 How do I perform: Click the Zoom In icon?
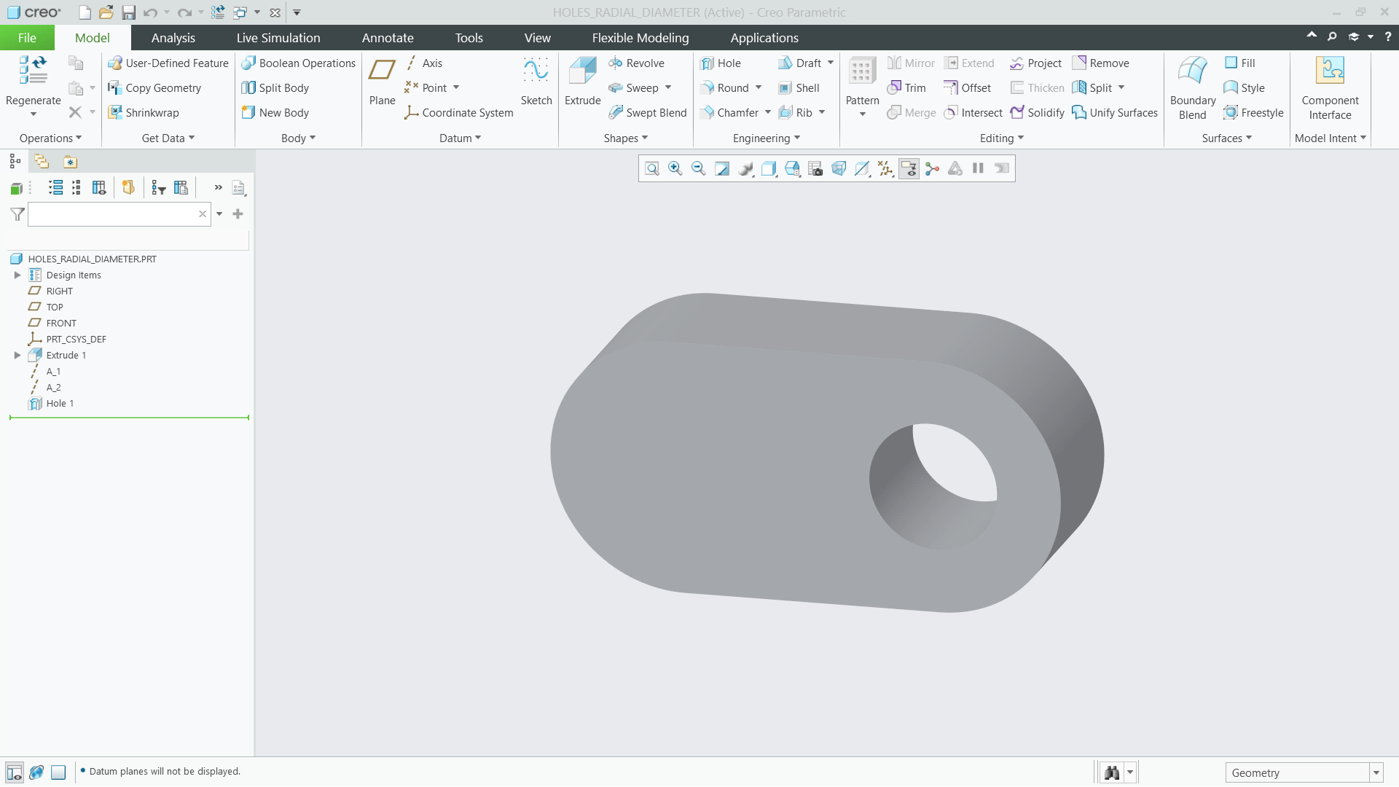click(675, 169)
